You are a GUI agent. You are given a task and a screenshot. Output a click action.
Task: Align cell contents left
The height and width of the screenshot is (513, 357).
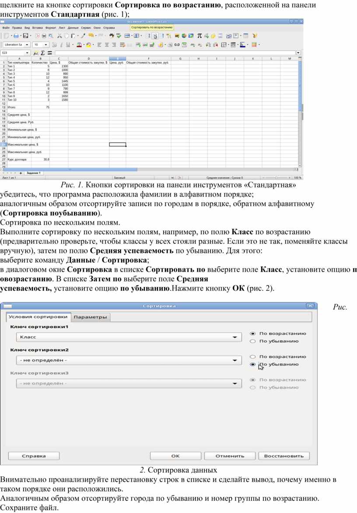coord(99,45)
